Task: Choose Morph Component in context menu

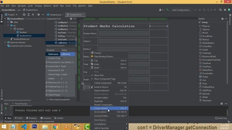Action: 109,105
